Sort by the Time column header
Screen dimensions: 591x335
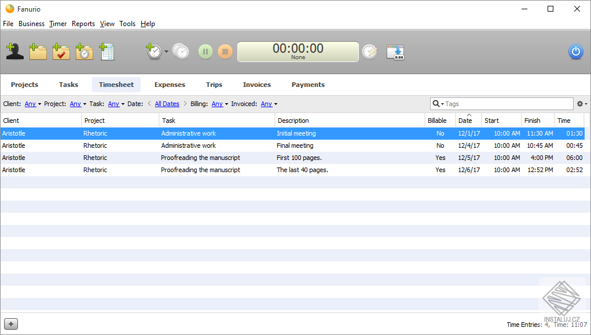click(x=569, y=121)
